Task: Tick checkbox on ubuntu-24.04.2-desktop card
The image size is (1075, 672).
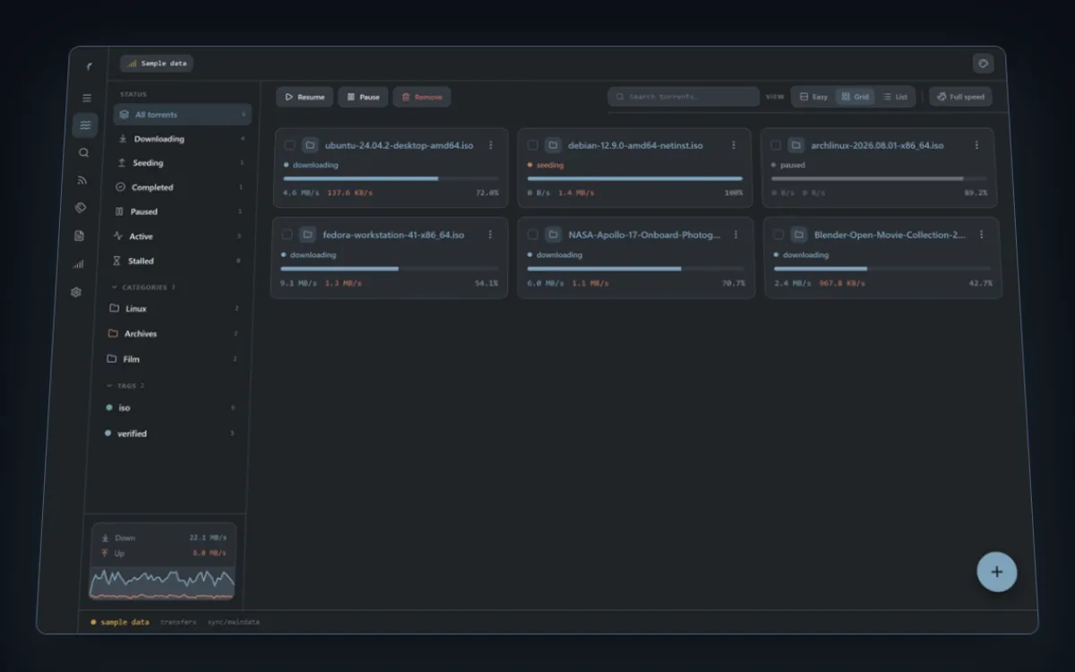Action: pyautogui.click(x=289, y=145)
